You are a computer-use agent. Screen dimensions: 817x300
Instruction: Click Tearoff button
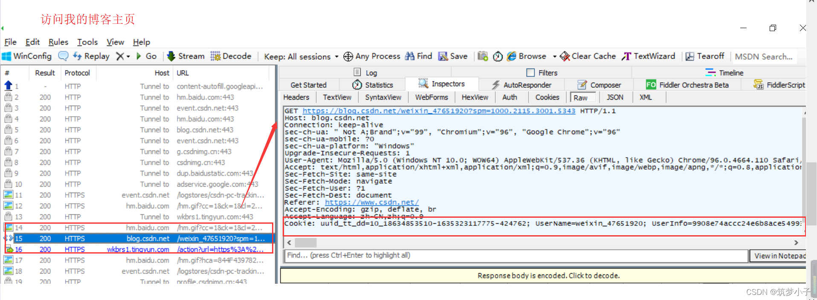pos(704,56)
